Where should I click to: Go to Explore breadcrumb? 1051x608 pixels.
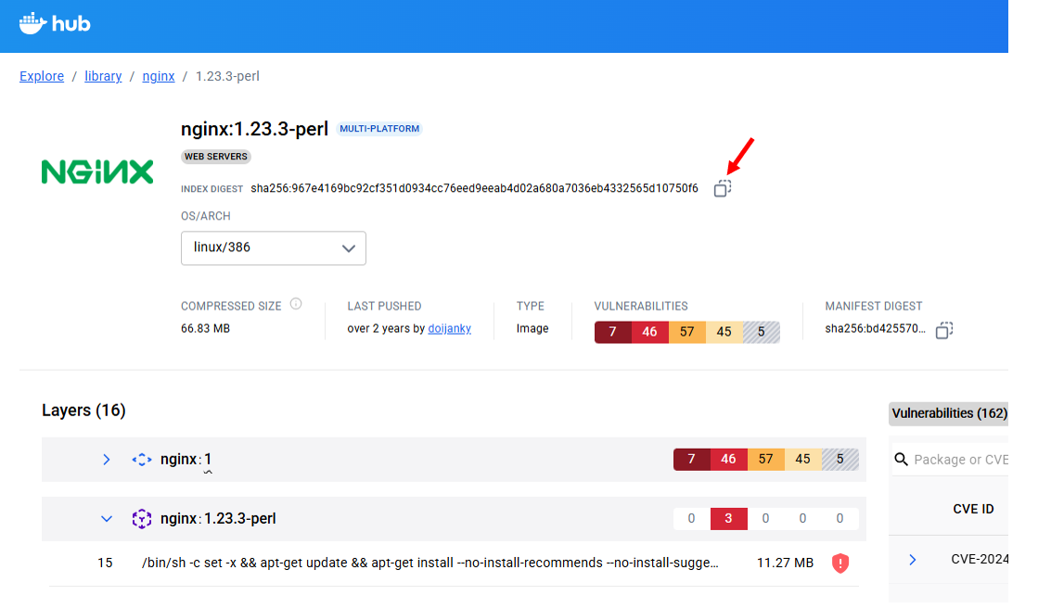(x=42, y=76)
